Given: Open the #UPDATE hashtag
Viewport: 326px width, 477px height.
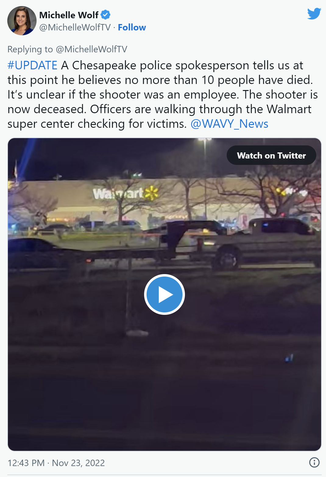Looking at the screenshot, I should click(32, 65).
